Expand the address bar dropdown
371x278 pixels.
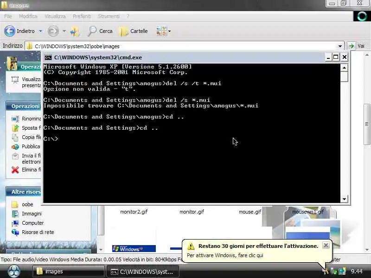point(340,46)
